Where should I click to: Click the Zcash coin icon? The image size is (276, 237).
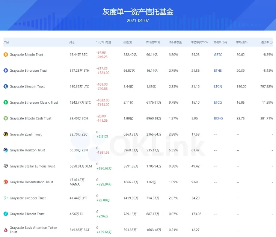(x=6, y=134)
